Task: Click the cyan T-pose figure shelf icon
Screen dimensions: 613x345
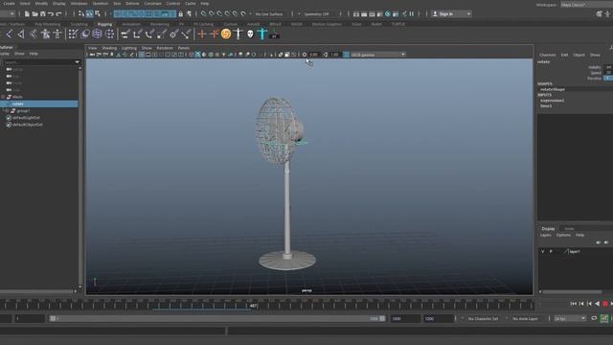Action: click(261, 34)
